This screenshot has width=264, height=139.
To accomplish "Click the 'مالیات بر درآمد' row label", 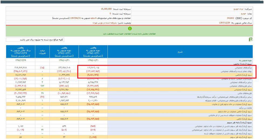I will [245, 108].
